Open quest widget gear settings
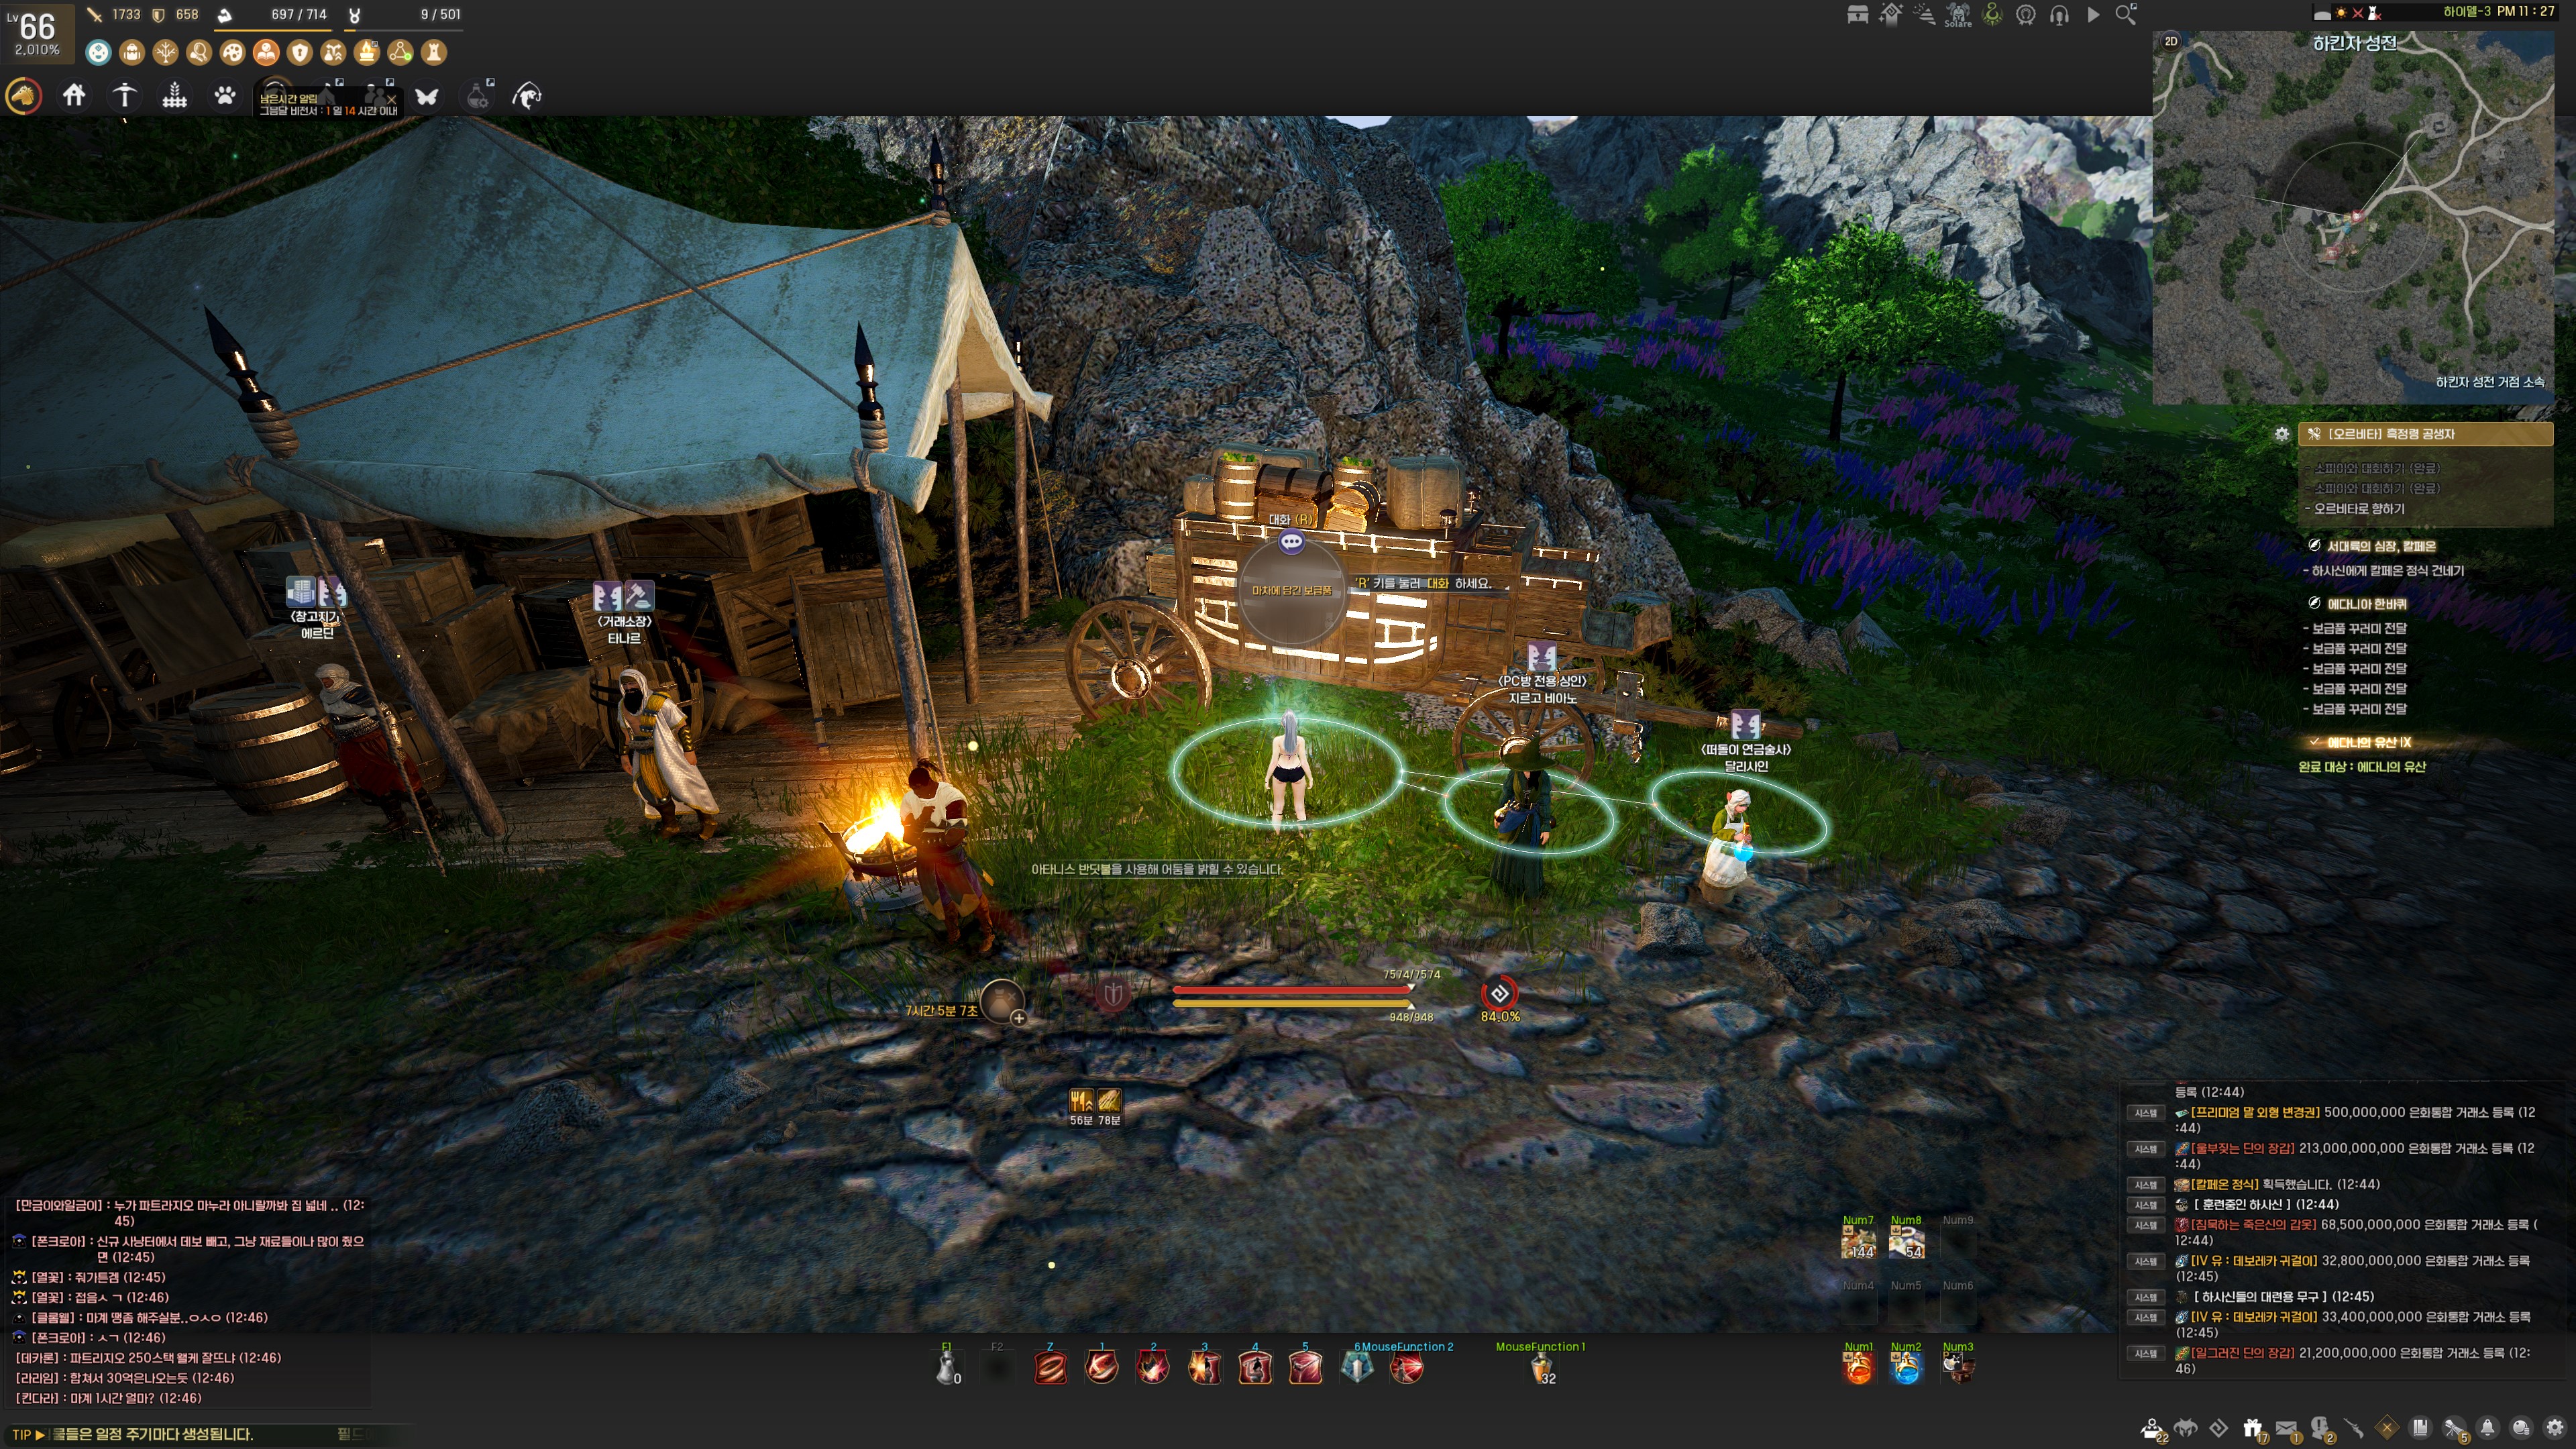Viewport: 2576px width, 1449px height. tap(2281, 434)
